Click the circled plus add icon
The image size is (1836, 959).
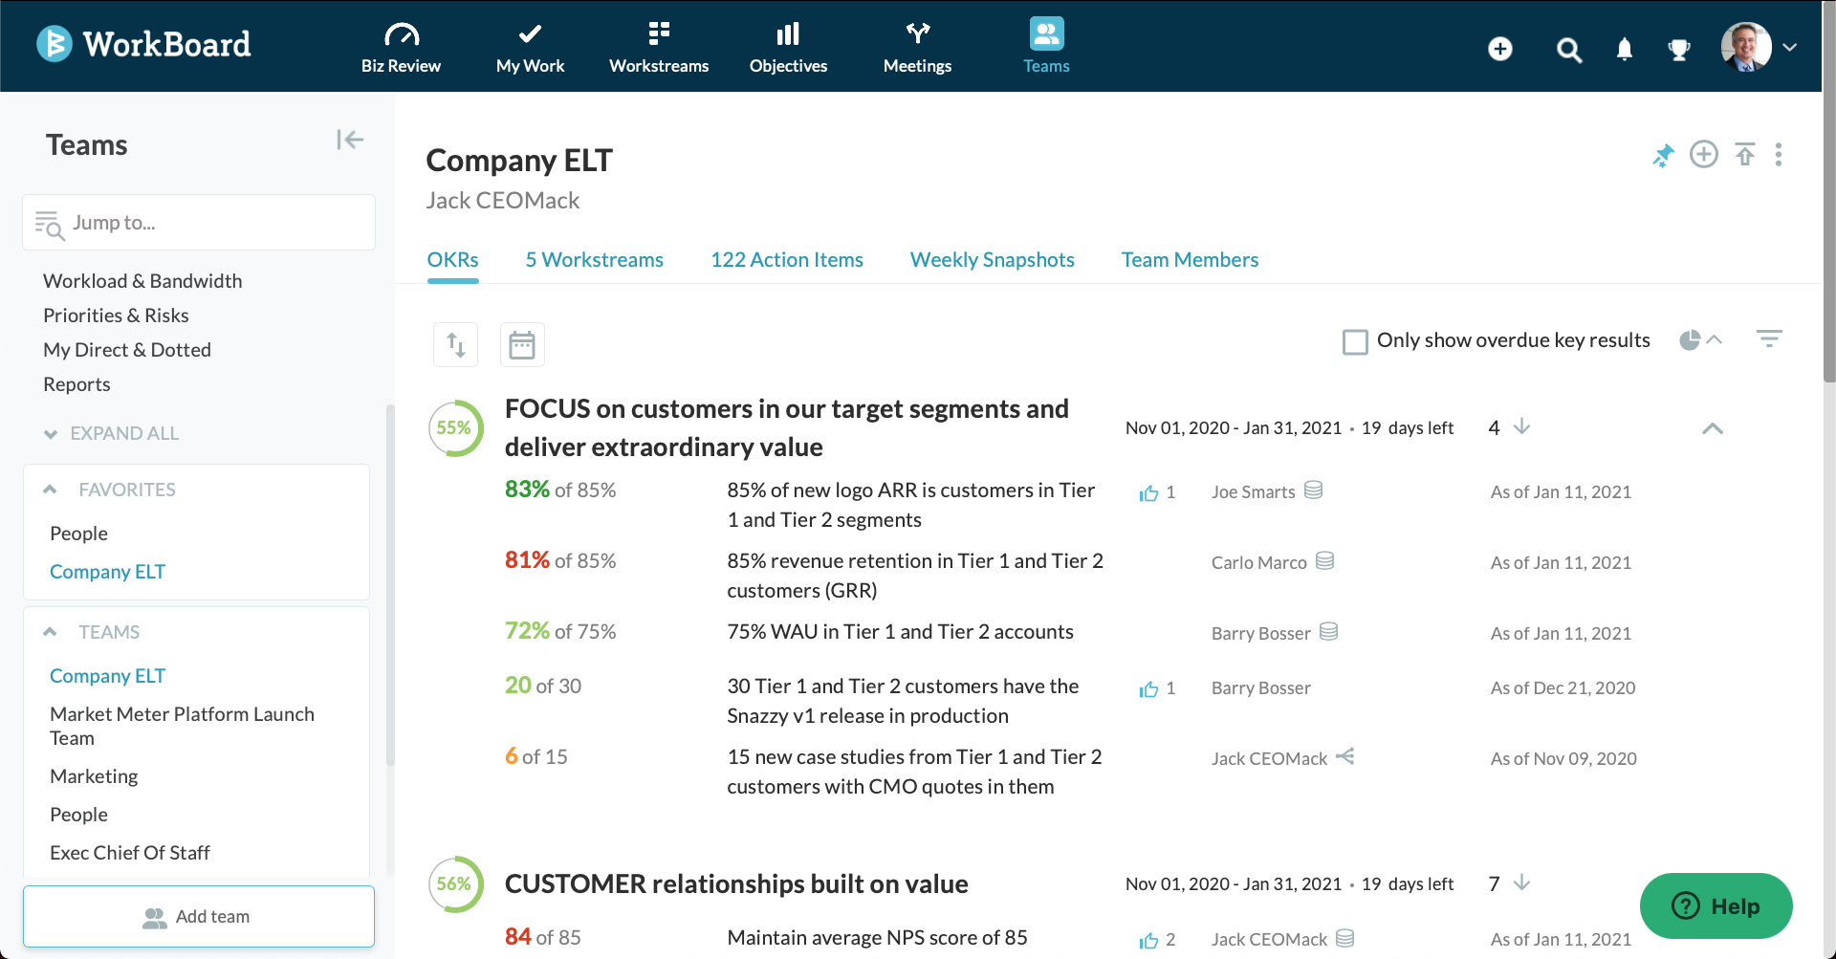[1704, 154]
